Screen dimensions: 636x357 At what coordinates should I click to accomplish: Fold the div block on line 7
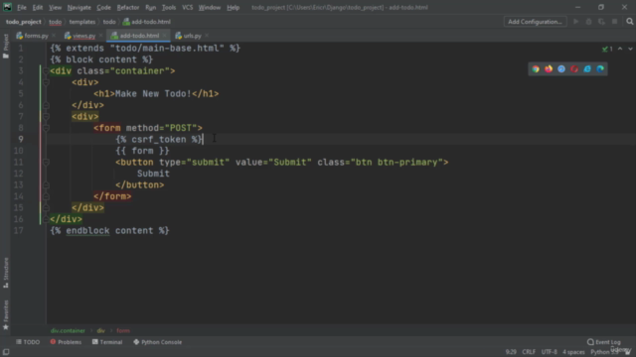pos(46,117)
